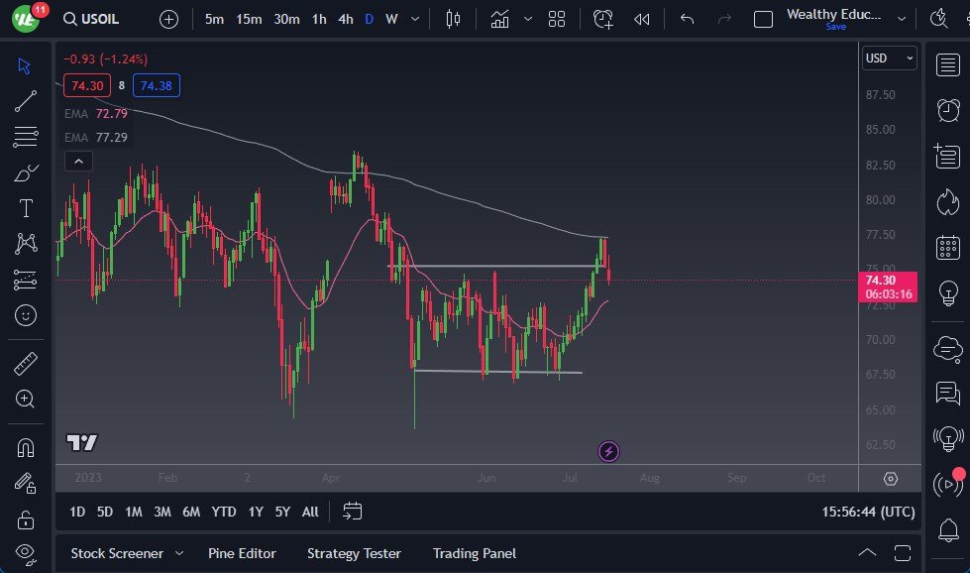Open the emoji icons tool
This screenshot has width=970, height=573.
click(26, 315)
